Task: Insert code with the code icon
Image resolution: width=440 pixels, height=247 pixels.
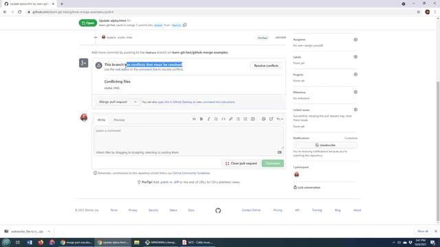Action: tap(223, 119)
